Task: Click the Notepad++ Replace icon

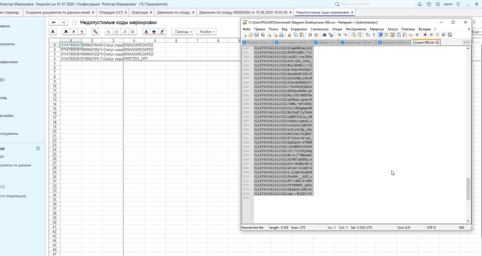Action: click(330, 35)
